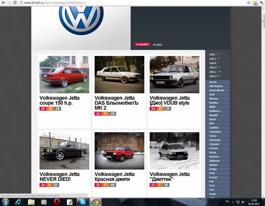Bookmark page with the star icon
The width and height of the screenshot is (265, 206).
[x=249, y=2]
